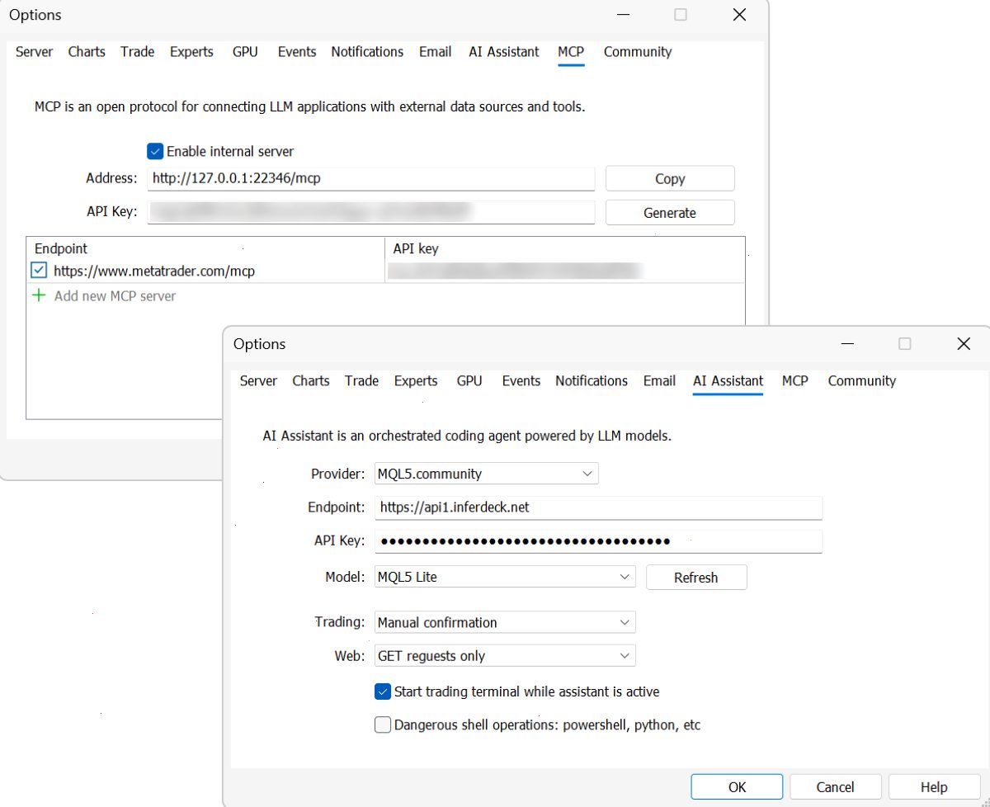This screenshot has width=990, height=807.
Task: Open the Trading dropdown set to Manual confirmation
Action: [x=505, y=622]
